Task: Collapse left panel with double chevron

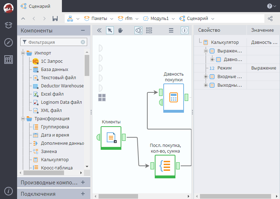Action: coord(99,30)
